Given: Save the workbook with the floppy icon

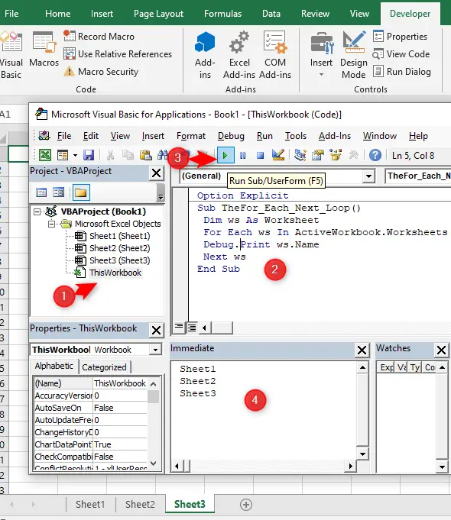Looking at the screenshot, I should tap(89, 155).
